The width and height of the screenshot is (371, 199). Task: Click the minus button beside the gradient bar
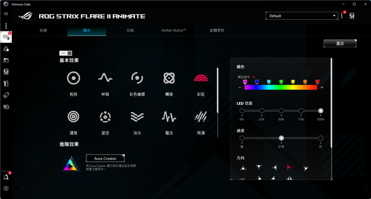pos(240,87)
